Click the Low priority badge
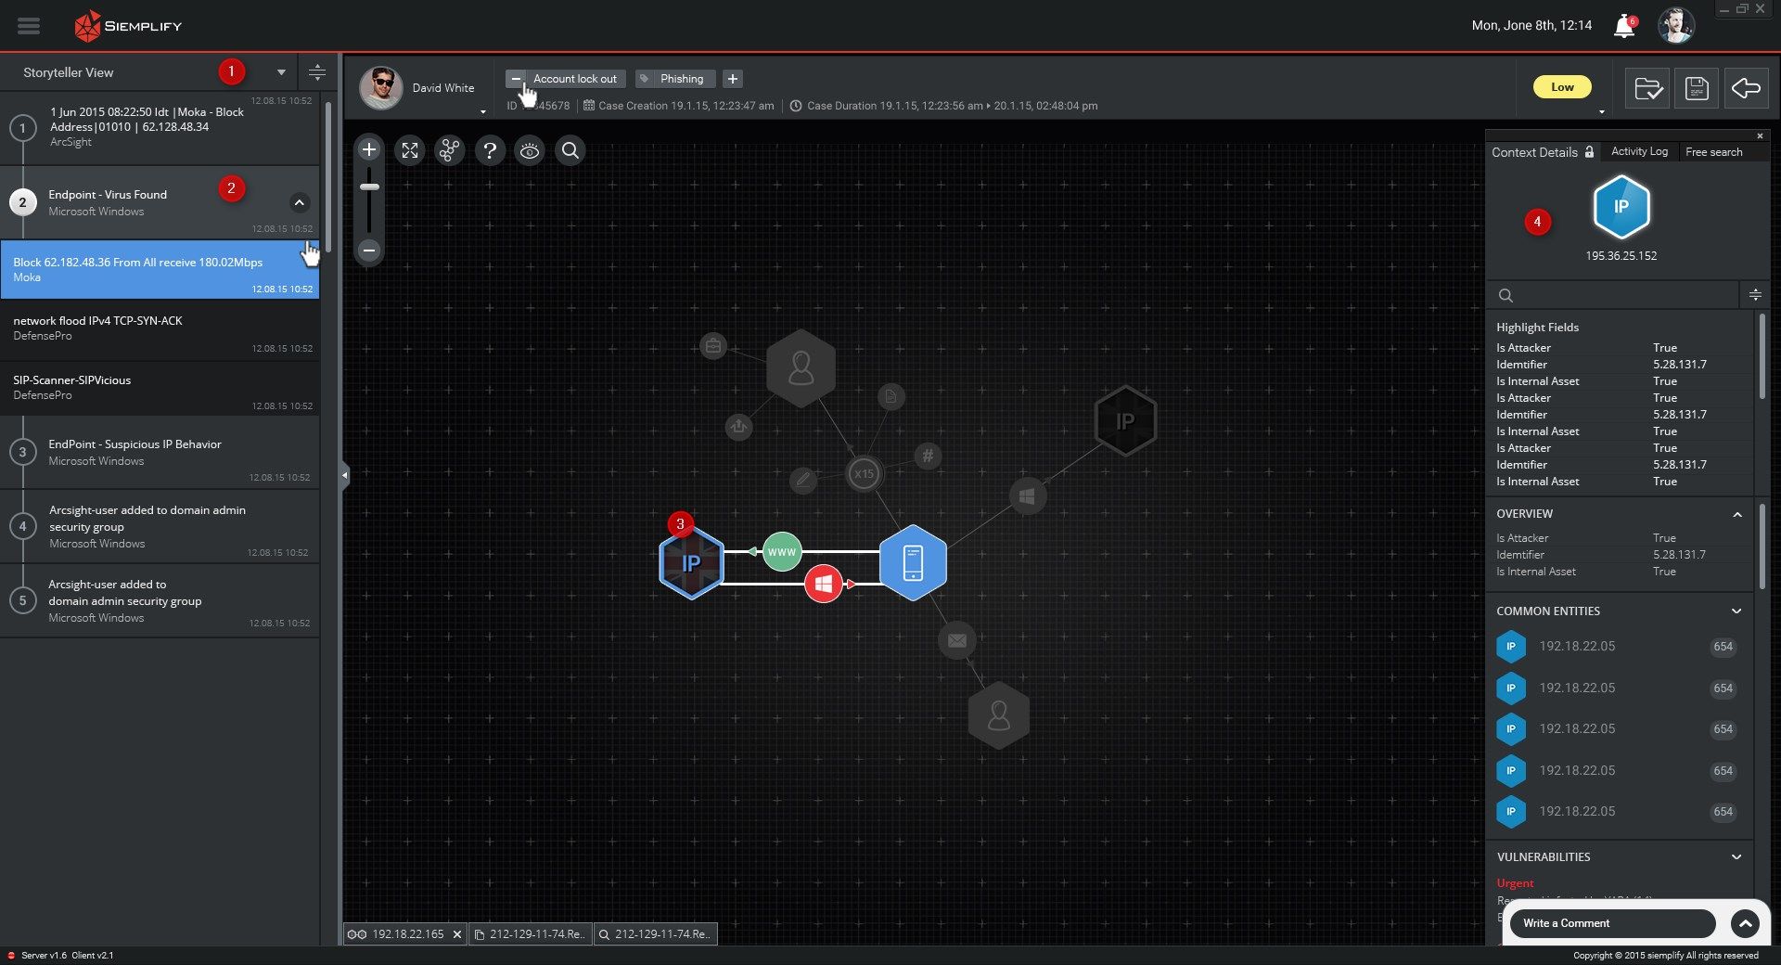Screen dimensions: 1781x965 [x=1562, y=87]
